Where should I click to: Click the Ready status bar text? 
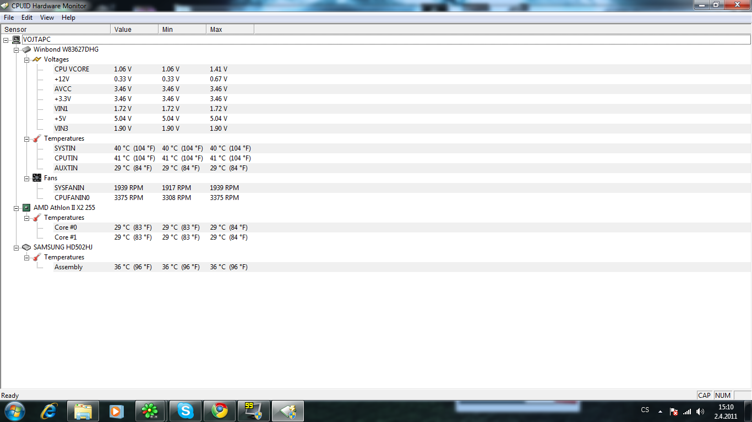[10, 396]
